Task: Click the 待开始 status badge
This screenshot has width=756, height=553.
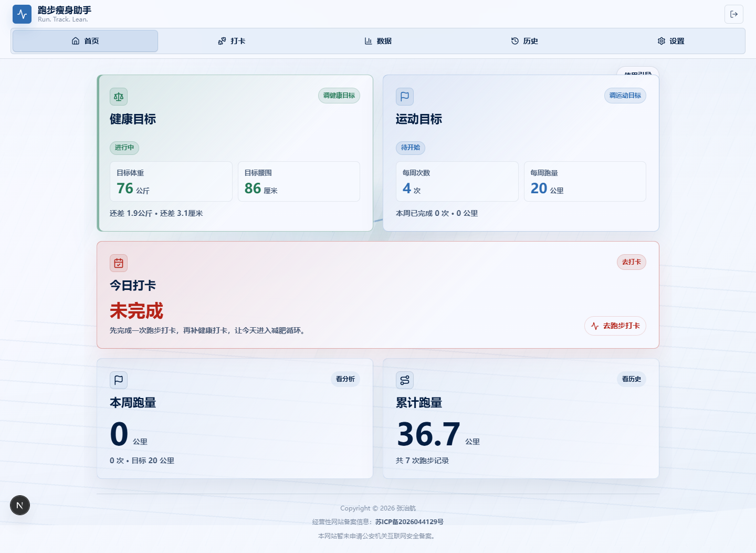Action: pos(411,148)
